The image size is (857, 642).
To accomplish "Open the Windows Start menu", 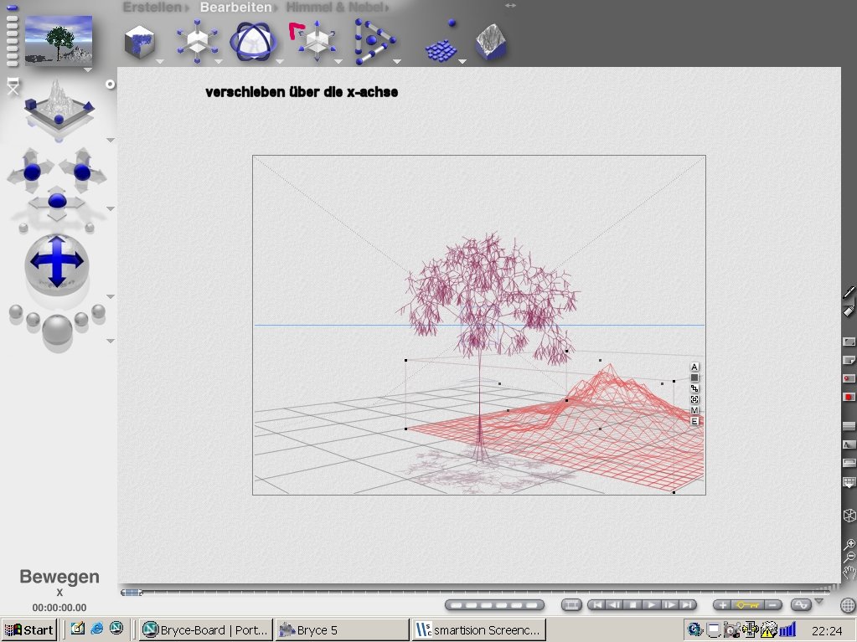I will [29, 630].
